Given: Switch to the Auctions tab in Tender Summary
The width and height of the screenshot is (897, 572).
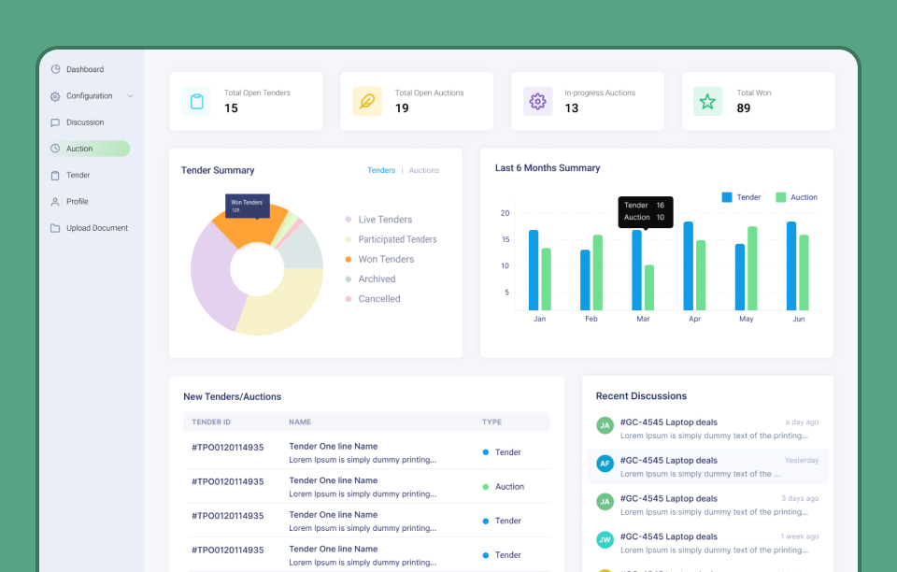Looking at the screenshot, I should [x=424, y=170].
